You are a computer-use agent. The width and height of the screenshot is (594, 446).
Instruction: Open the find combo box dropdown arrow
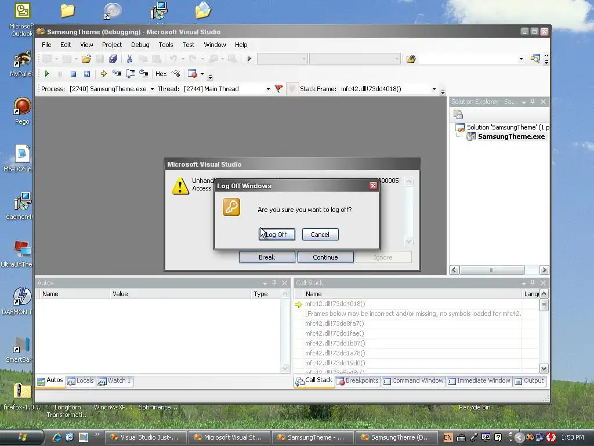[521, 59]
